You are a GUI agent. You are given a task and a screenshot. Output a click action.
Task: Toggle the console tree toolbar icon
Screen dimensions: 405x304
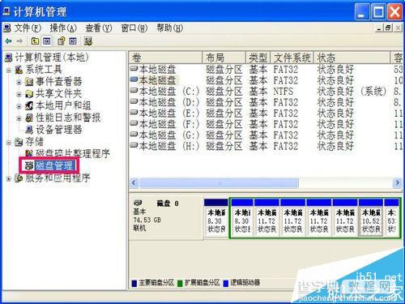pyautogui.click(x=47, y=41)
